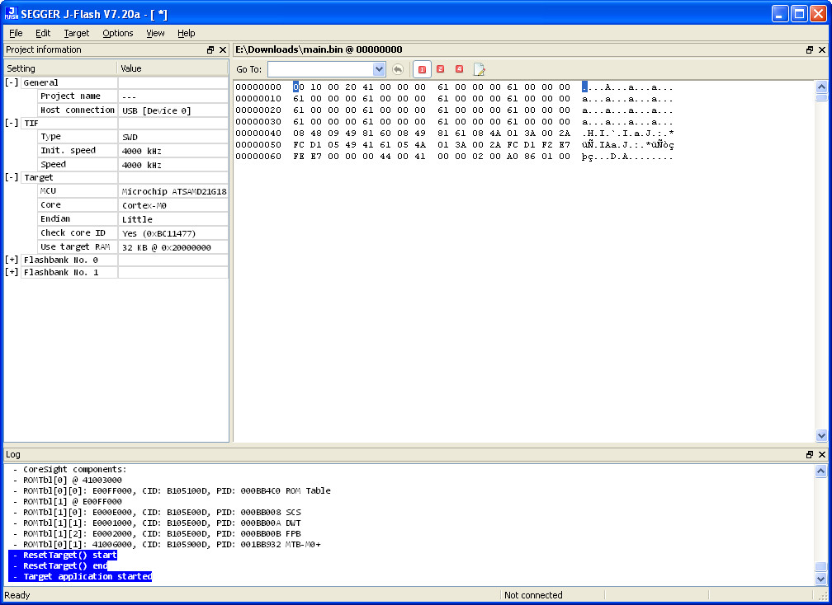Select the Init. speed setting row

pyautogui.click(x=133, y=151)
